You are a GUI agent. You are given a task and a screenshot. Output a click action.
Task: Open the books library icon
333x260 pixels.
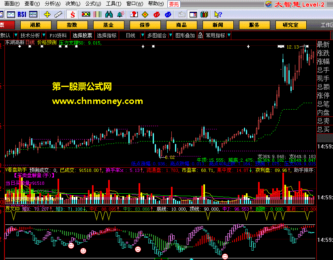[x=204, y=15]
